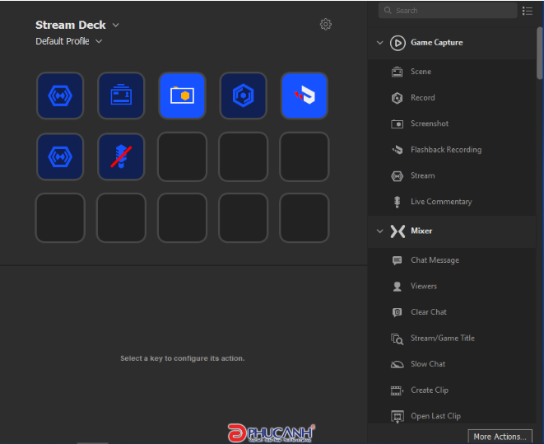Click the More Actions... button

500,437
